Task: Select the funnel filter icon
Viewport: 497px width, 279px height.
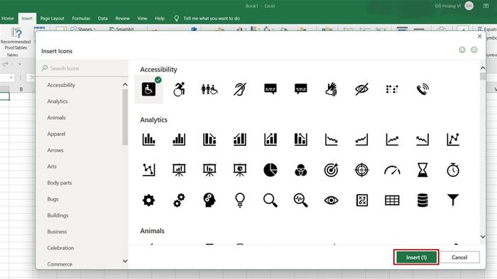Action: pyautogui.click(x=453, y=200)
